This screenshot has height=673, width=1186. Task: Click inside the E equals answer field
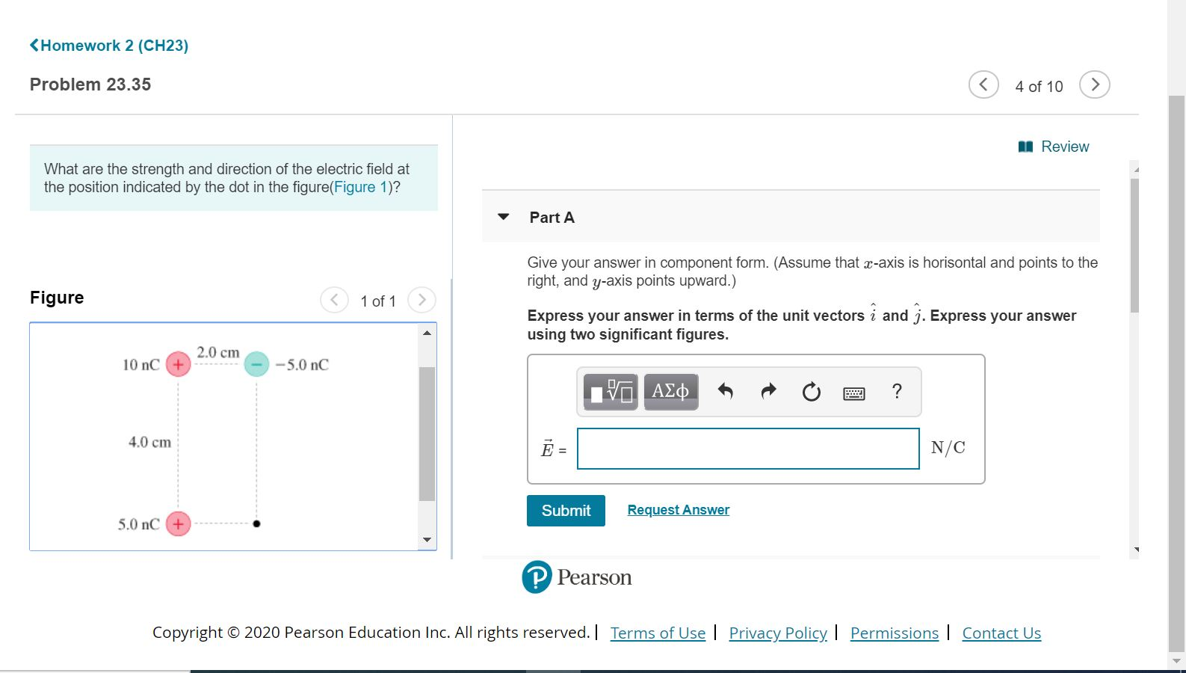click(747, 449)
